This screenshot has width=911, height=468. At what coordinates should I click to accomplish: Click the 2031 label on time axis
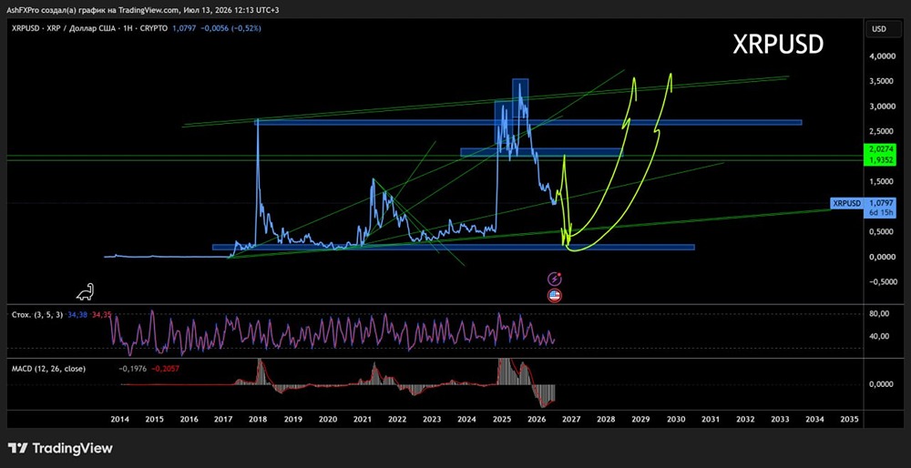(711, 419)
